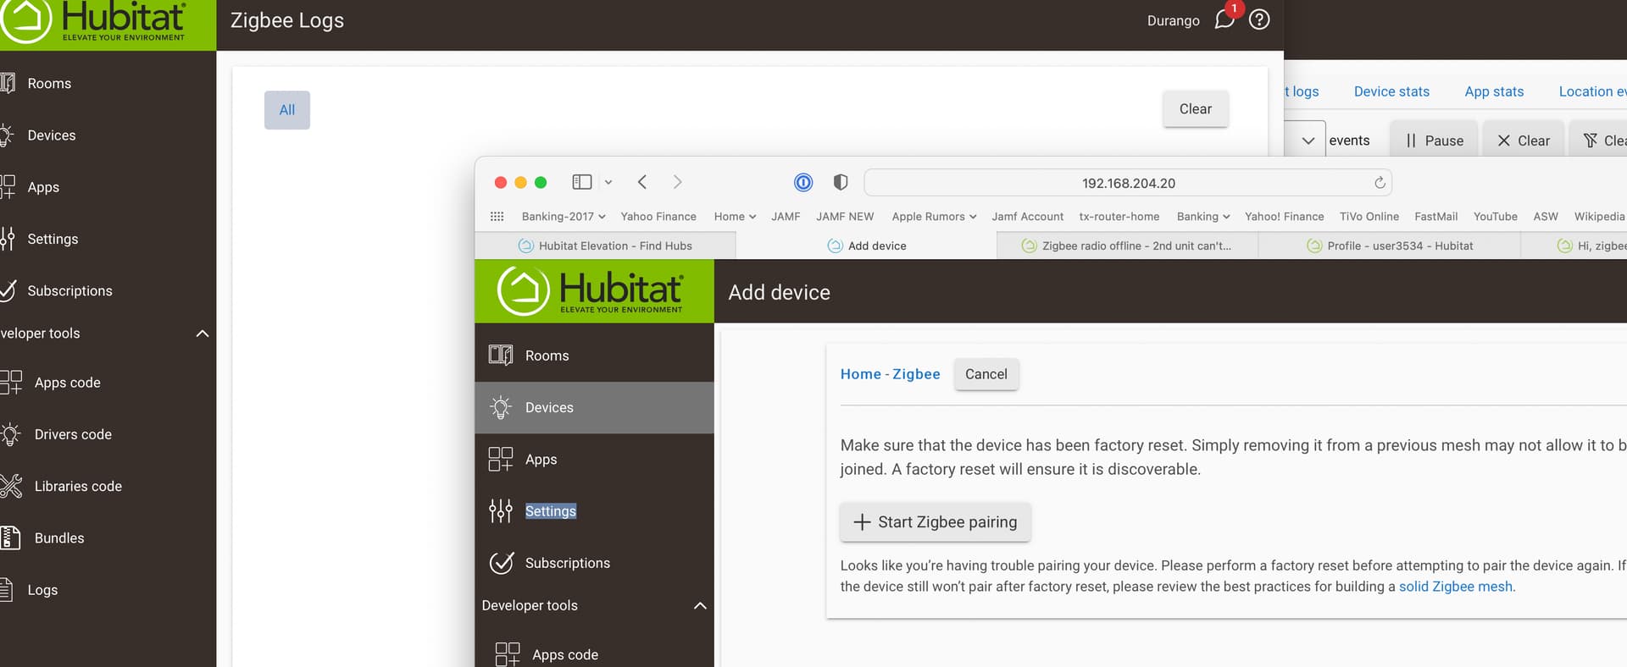Click the Devices lightbulb icon in Add device sidebar
Screen dimensions: 1627x667
pyautogui.click(x=500, y=407)
